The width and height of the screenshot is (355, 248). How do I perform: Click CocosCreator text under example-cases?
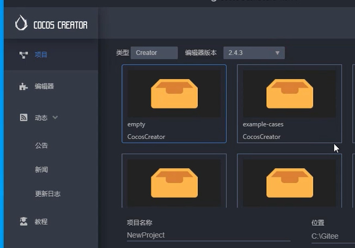tap(262, 137)
